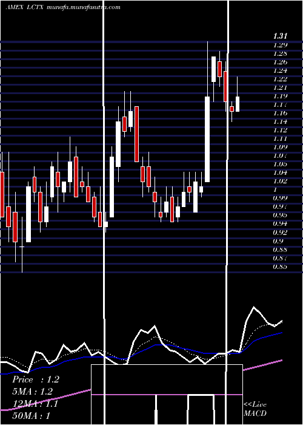Click the 1.31 top price label
This screenshot has height=425, width=303.
(280, 36)
